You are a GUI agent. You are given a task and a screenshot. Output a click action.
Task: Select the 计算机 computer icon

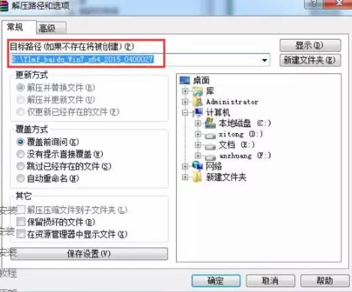click(198, 112)
